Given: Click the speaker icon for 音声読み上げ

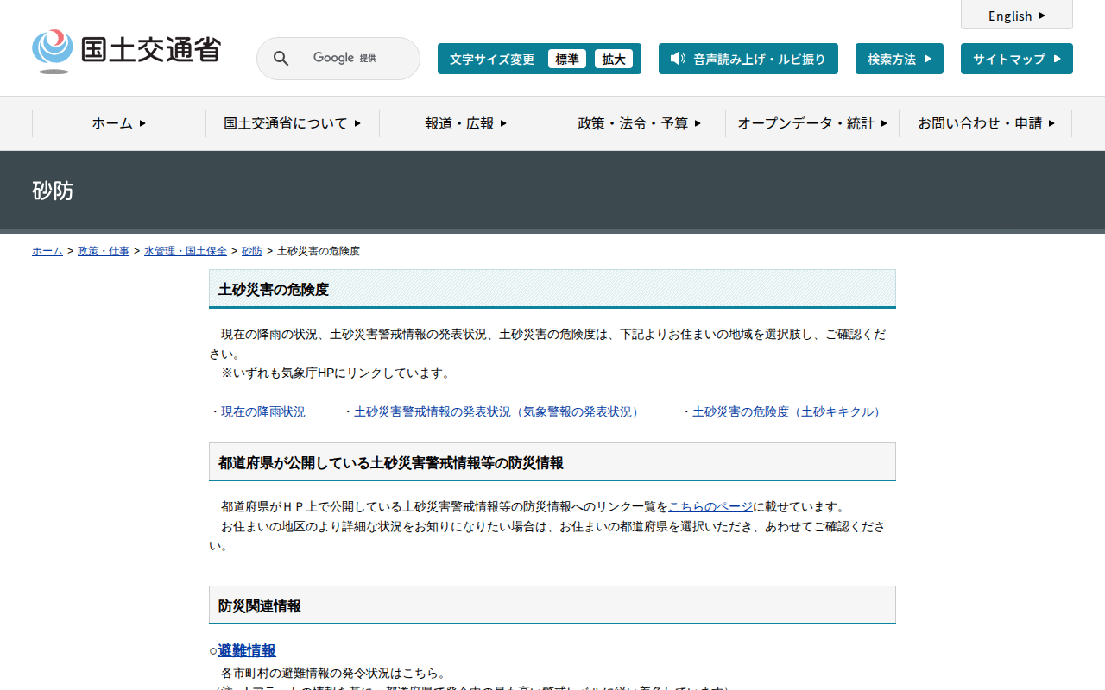Looking at the screenshot, I should pos(678,59).
